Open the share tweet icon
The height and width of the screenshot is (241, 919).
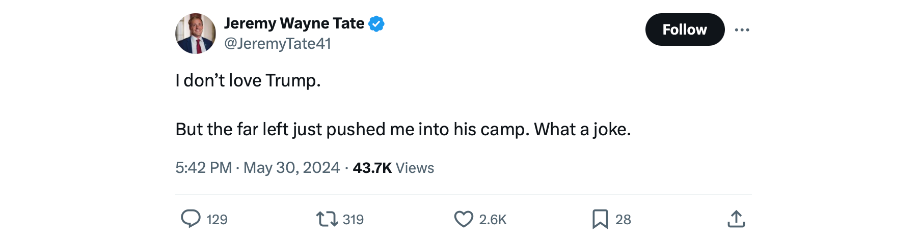point(736,219)
